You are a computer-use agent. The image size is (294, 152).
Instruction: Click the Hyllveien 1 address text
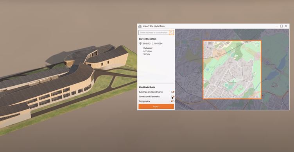coord(148,48)
